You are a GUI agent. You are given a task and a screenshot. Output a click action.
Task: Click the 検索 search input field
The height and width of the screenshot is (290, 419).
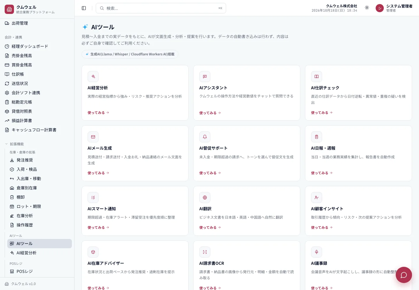tap(161, 8)
